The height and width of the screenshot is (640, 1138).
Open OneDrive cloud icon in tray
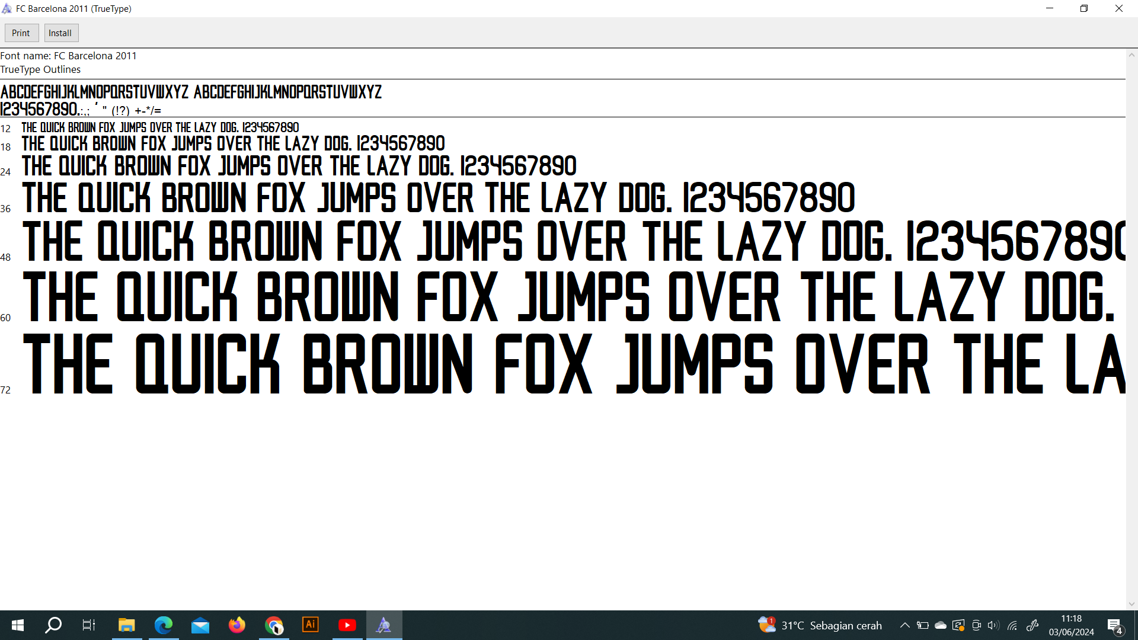point(941,625)
